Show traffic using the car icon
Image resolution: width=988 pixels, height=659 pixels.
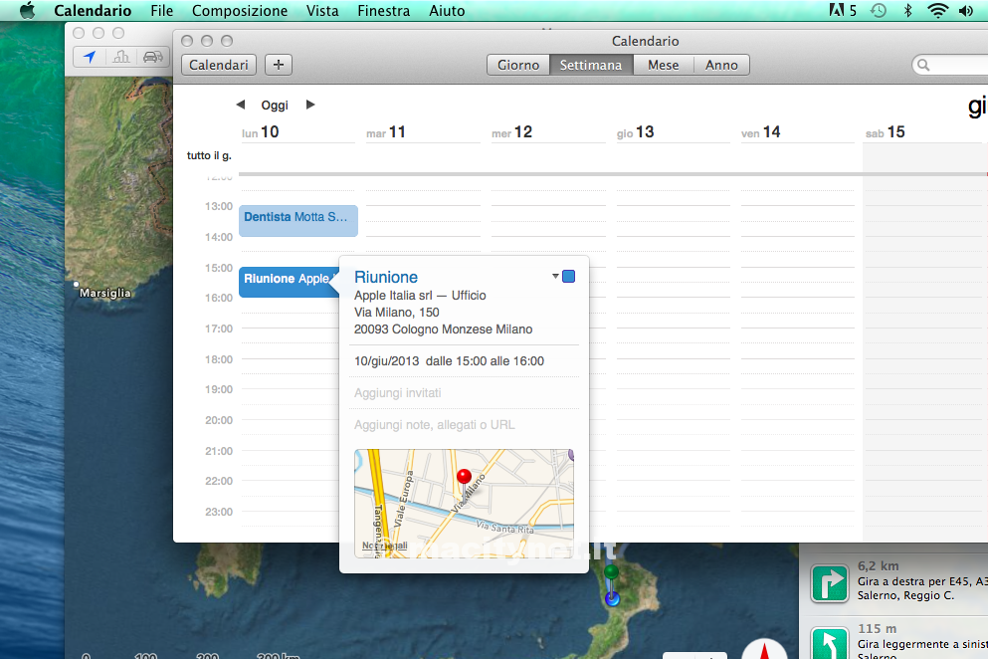coord(153,57)
